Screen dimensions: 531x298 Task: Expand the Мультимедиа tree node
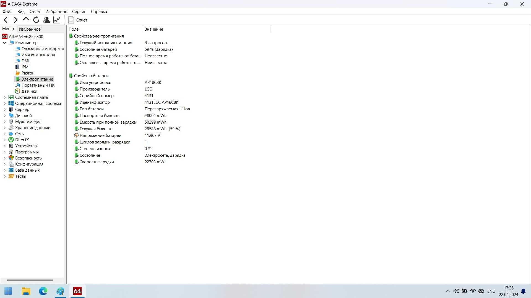tap(5, 122)
